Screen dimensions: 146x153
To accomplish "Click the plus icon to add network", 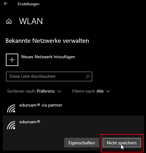I will point(12,60).
